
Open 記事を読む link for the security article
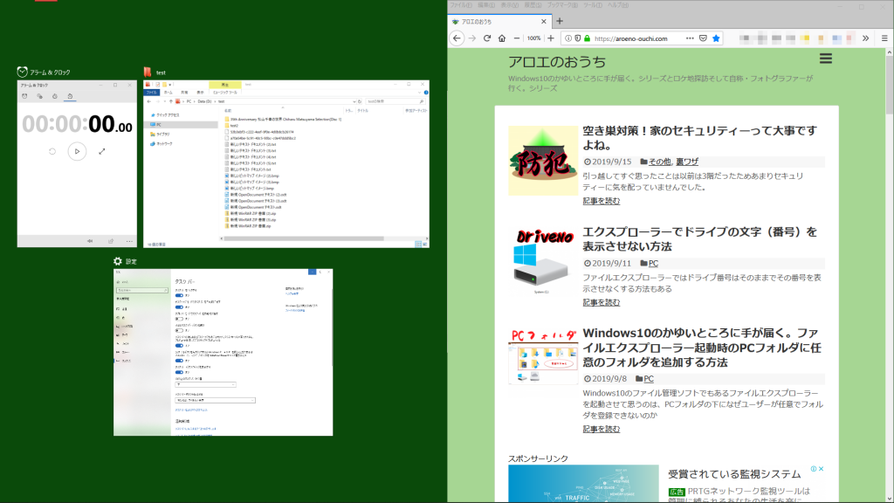coord(602,201)
